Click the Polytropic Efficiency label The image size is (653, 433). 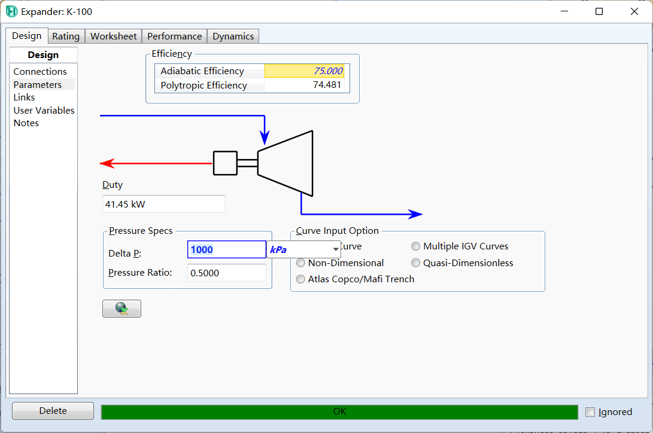204,86
